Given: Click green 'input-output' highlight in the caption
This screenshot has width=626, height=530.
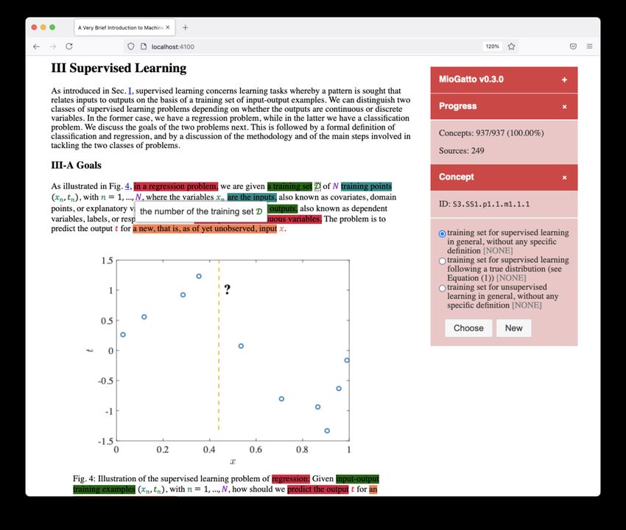Looking at the screenshot, I should (x=357, y=478).
